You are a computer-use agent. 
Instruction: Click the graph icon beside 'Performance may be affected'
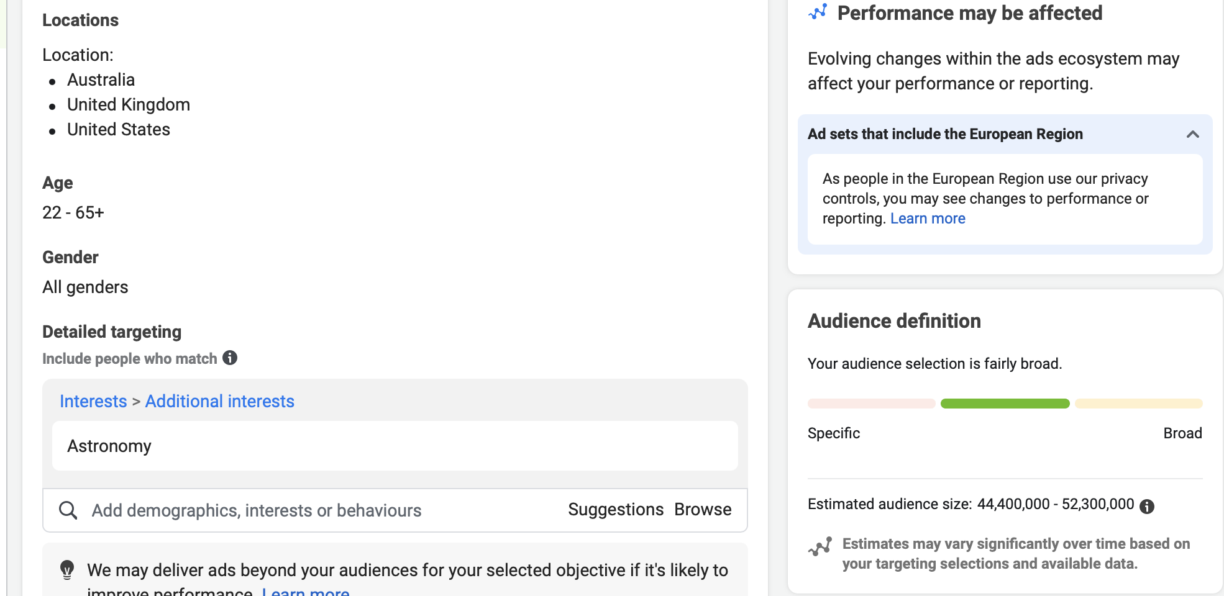818,12
